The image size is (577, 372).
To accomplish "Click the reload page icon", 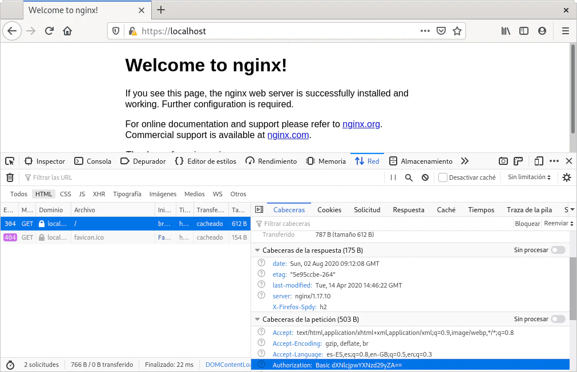I will click(x=49, y=31).
